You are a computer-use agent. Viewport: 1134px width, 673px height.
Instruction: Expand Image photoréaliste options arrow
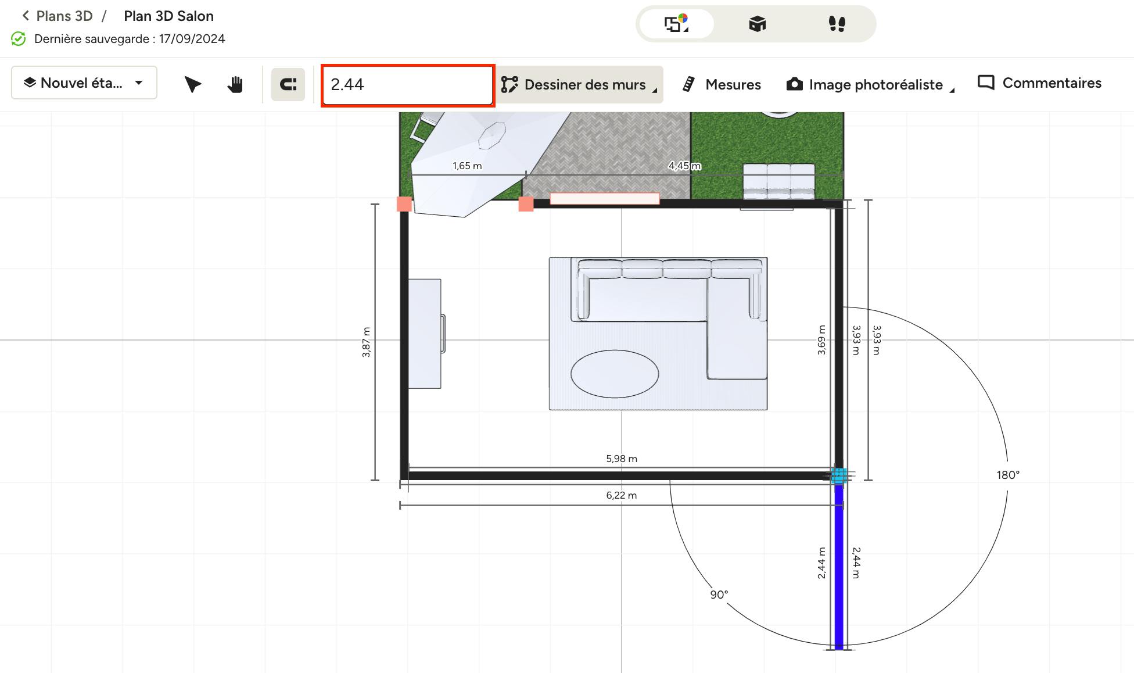(x=952, y=91)
